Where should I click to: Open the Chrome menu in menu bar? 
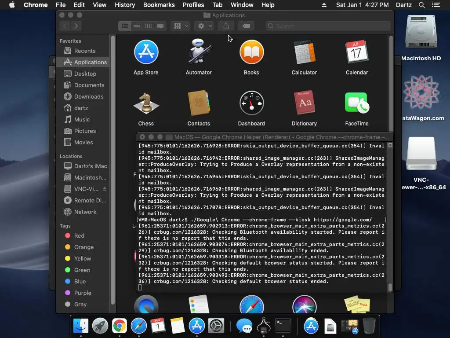pos(36,5)
